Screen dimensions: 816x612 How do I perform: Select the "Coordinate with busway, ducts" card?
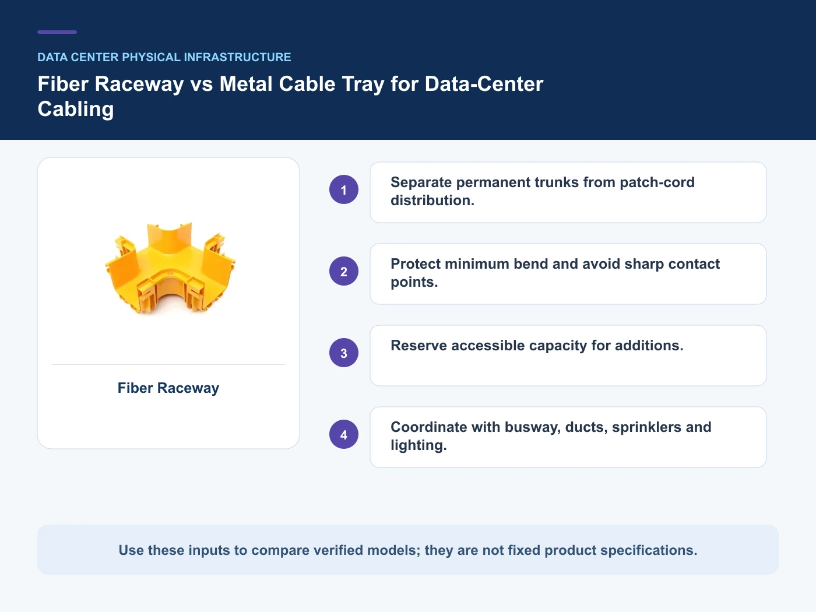coord(568,437)
